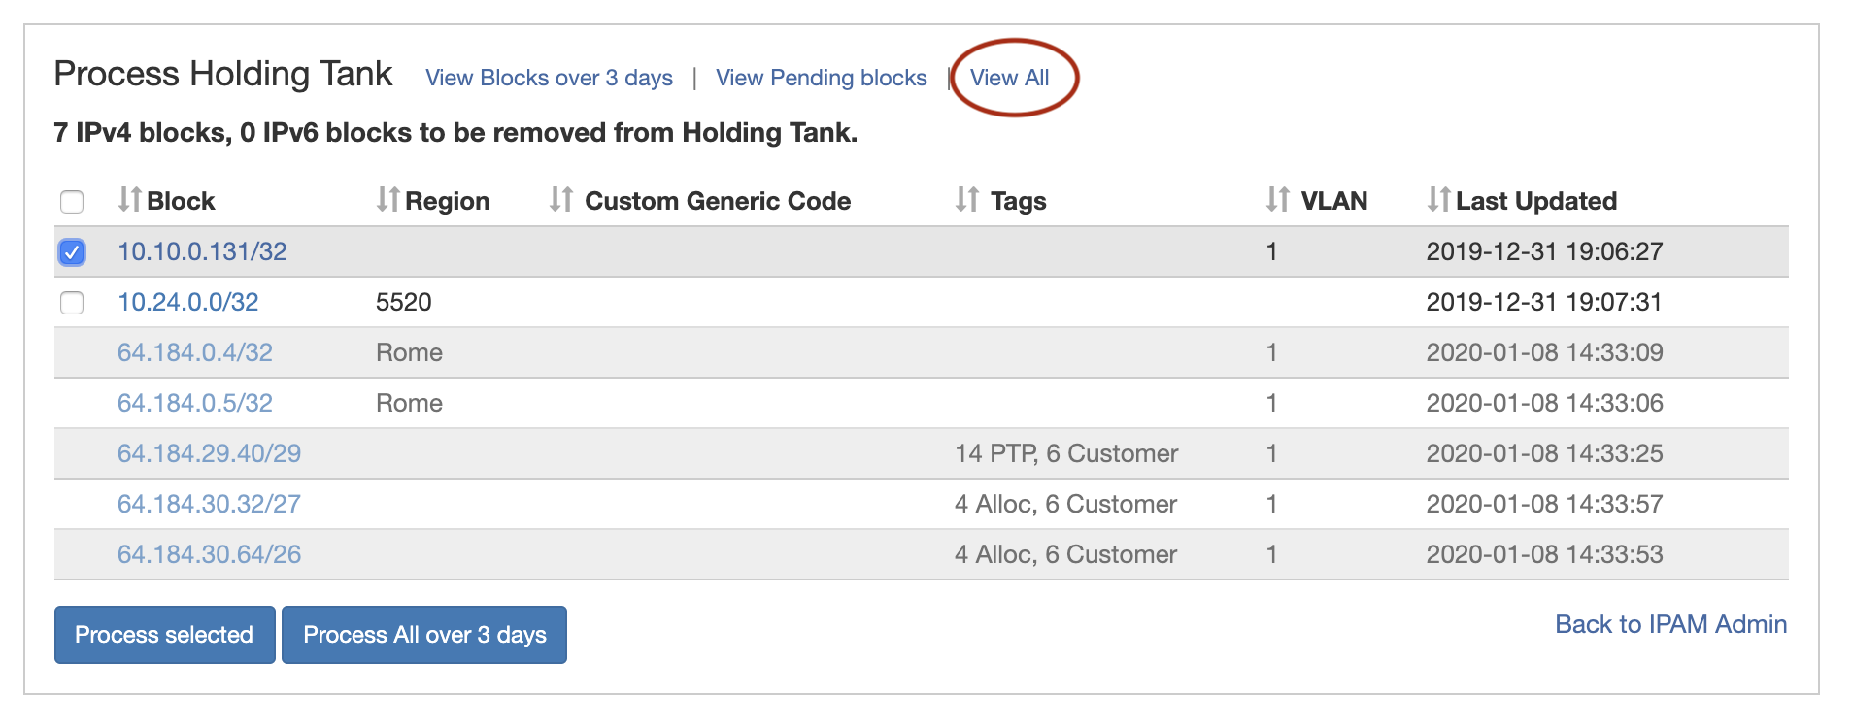Click Region column sort arrows
This screenshot has height=728, width=1853.
pos(387,199)
